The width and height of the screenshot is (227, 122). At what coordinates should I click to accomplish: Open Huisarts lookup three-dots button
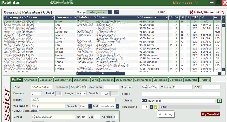point(144,101)
